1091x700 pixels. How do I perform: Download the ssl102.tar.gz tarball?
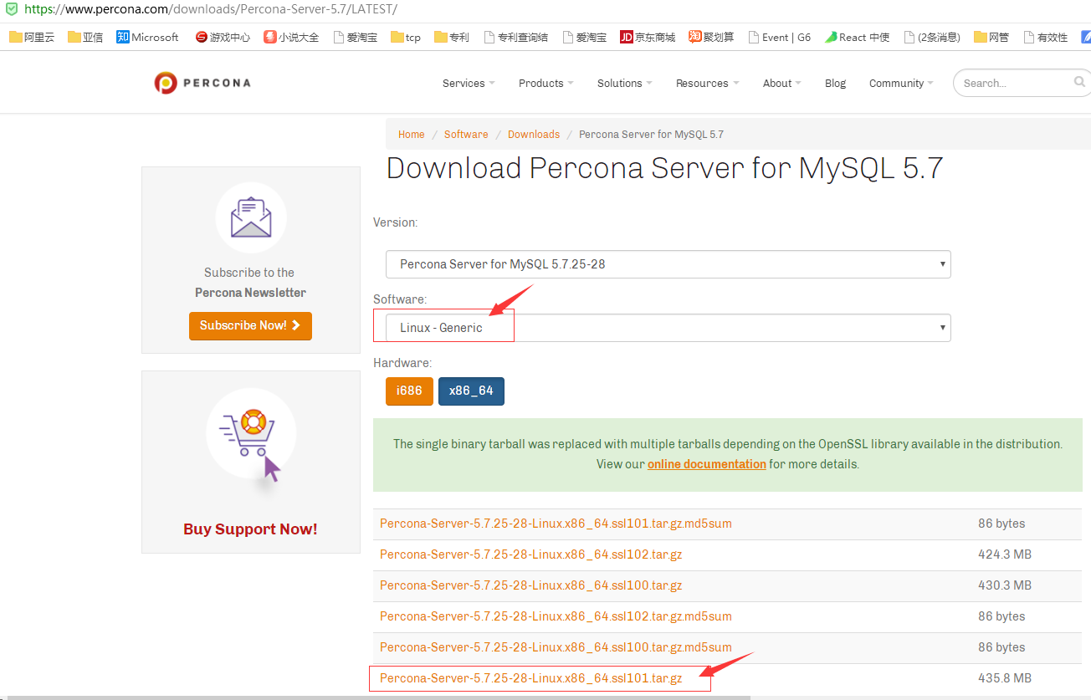pyautogui.click(x=530, y=554)
